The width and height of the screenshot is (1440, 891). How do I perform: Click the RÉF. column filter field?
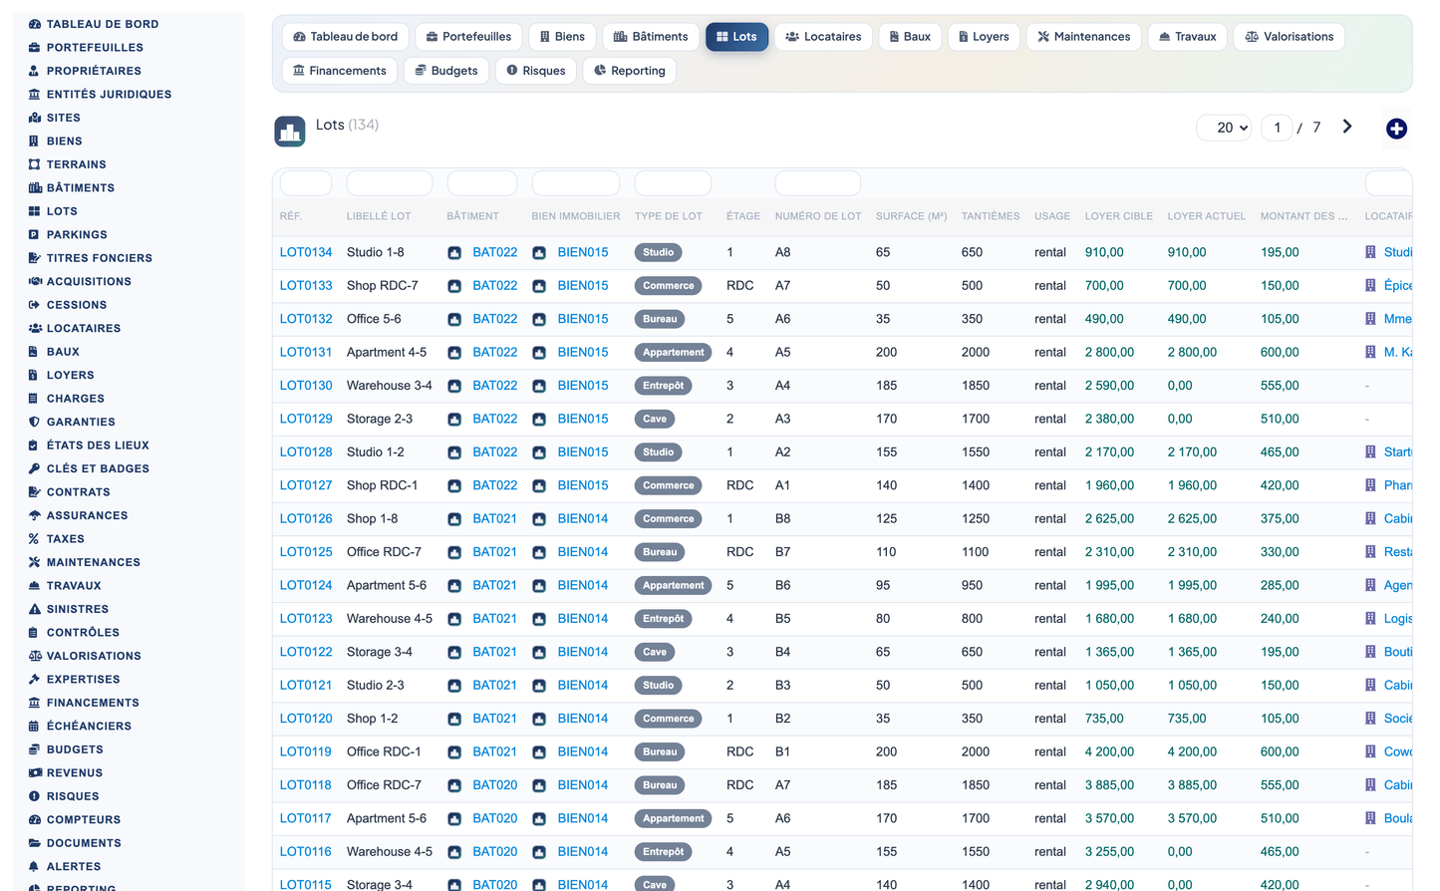(x=306, y=183)
